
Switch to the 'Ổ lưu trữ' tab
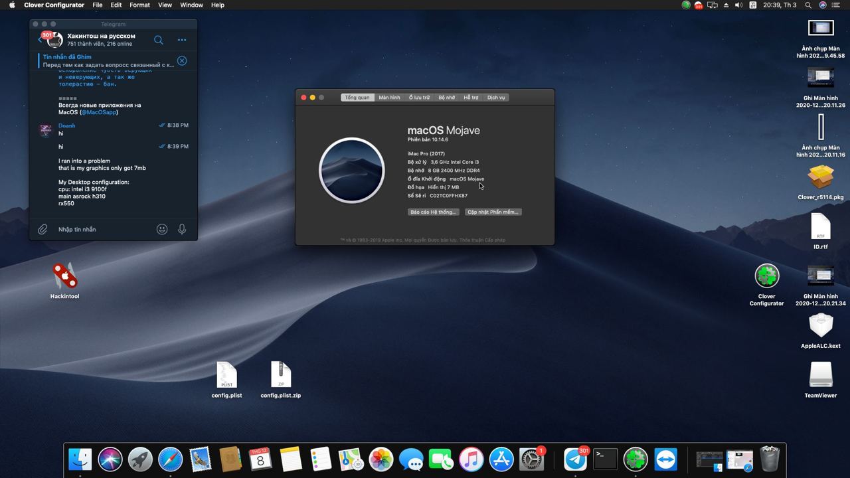(x=419, y=98)
